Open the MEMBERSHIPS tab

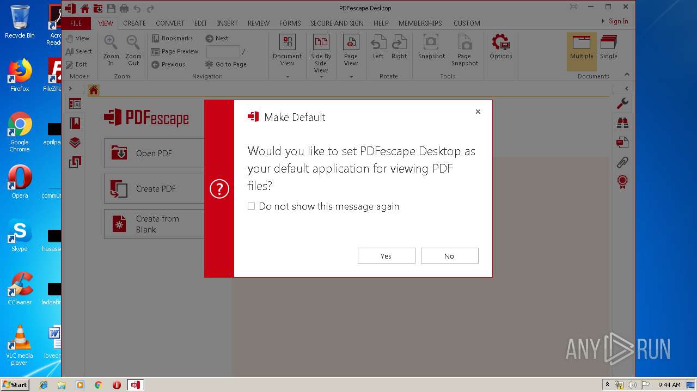(x=420, y=23)
